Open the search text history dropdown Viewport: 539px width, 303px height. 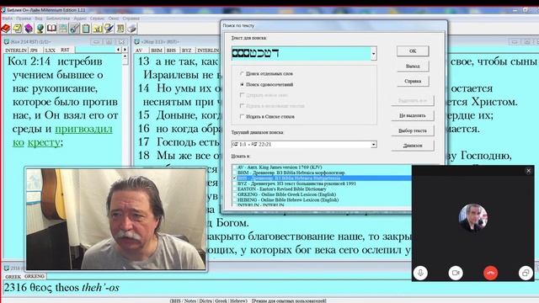374,54
